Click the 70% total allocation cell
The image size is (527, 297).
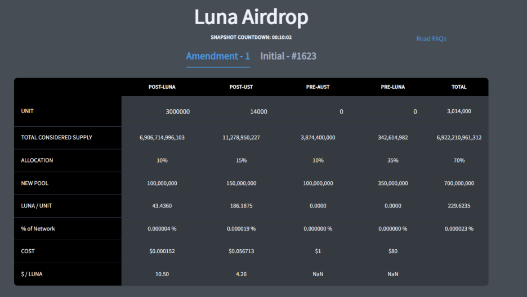click(x=459, y=160)
